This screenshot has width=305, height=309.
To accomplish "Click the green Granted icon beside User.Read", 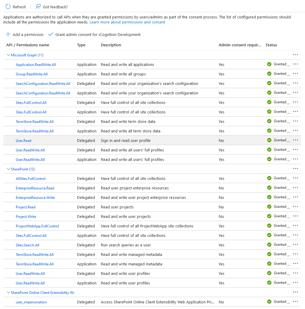I will [269, 140].
